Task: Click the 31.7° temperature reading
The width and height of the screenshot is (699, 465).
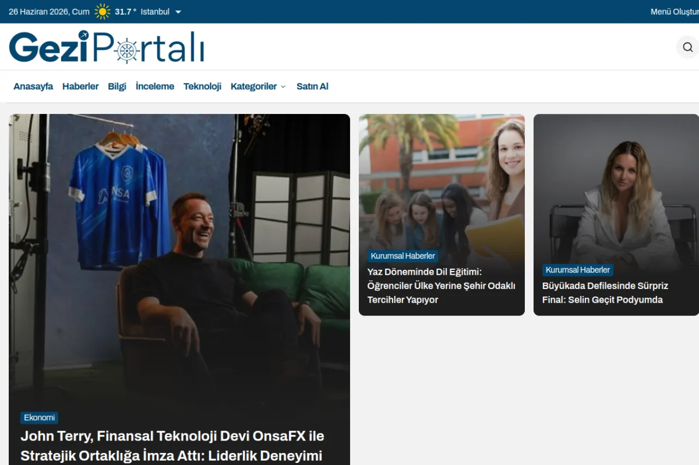Action: pyautogui.click(x=126, y=11)
